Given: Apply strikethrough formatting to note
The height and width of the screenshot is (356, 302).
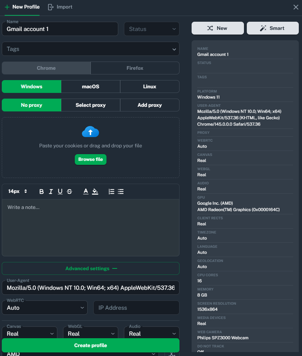Looking at the screenshot, I should [69, 192].
